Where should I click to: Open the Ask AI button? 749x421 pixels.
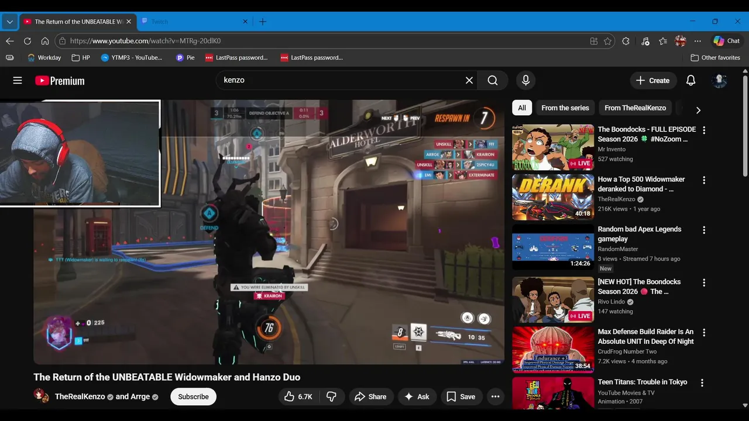tap(417, 396)
